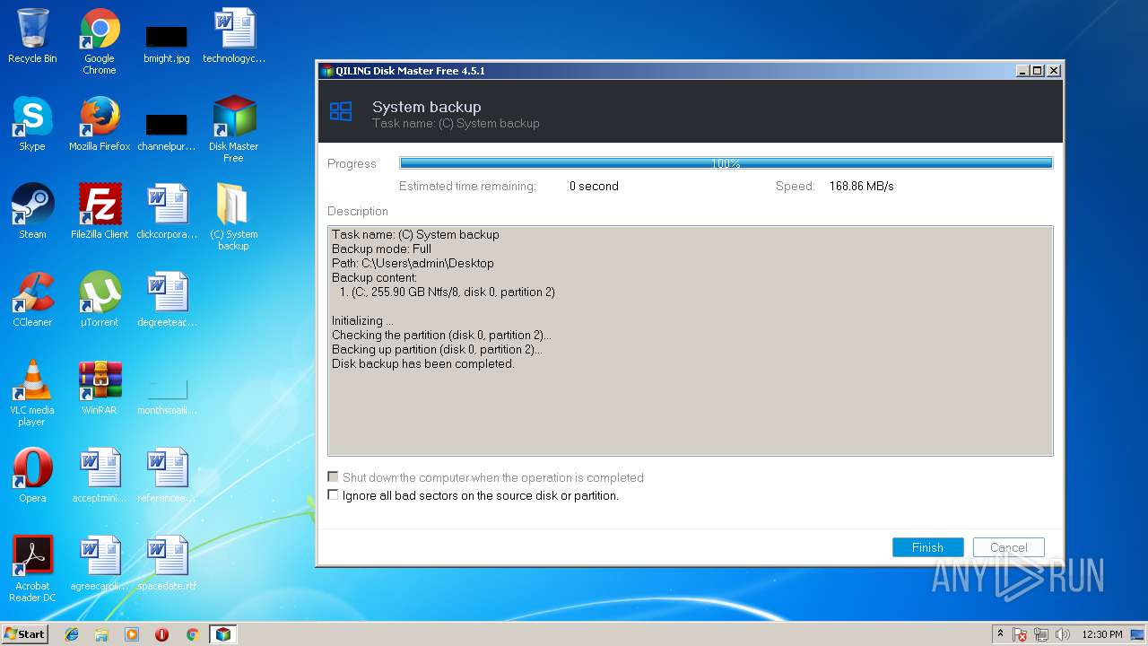Open the network tray icon
Image resolution: width=1148 pixels, height=646 pixels.
[1041, 634]
